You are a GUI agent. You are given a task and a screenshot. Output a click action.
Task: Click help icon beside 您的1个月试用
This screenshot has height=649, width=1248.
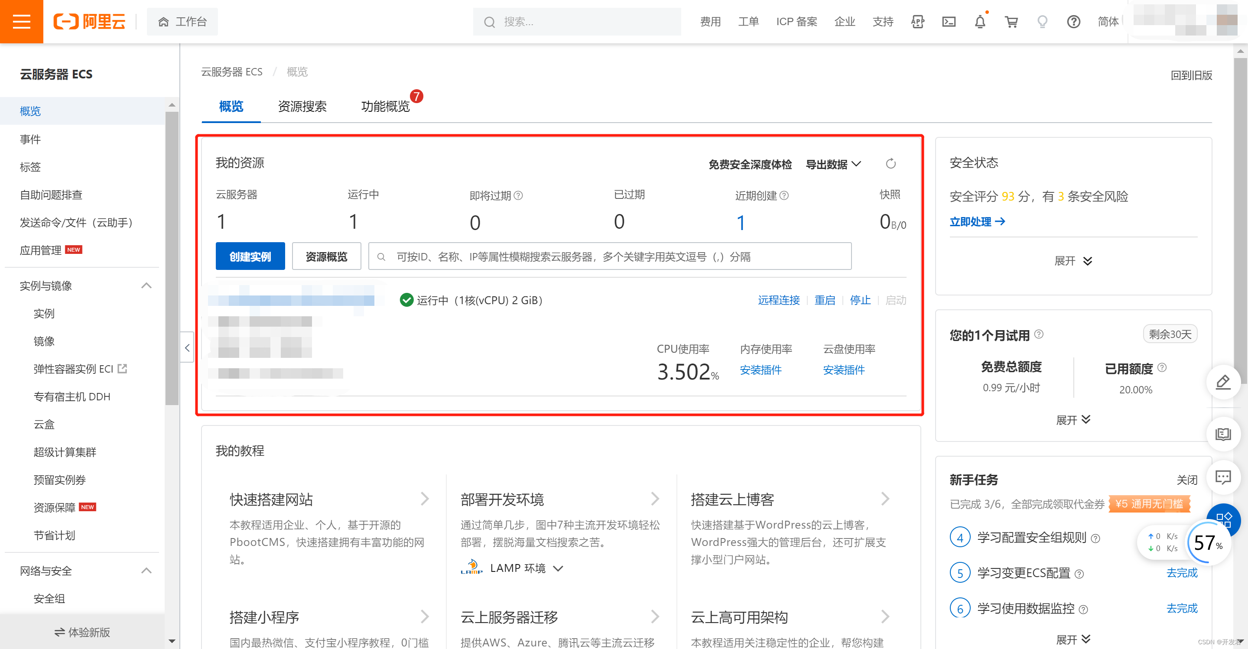(1039, 334)
